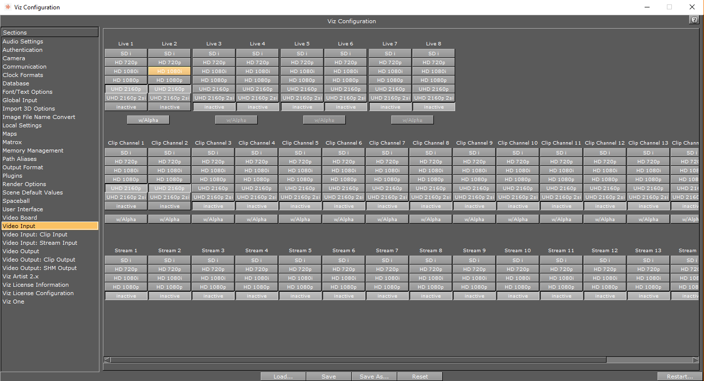Set Stream 13 inactive
Viewport: 704px width, 381px height.
click(648, 296)
